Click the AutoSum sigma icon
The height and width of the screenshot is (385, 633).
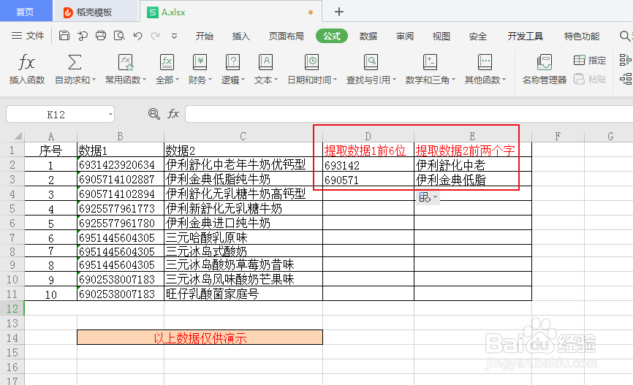(x=75, y=63)
